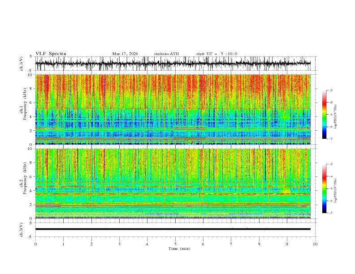Click the "5" tick on ch.1(V) axis

click(31, 57)
